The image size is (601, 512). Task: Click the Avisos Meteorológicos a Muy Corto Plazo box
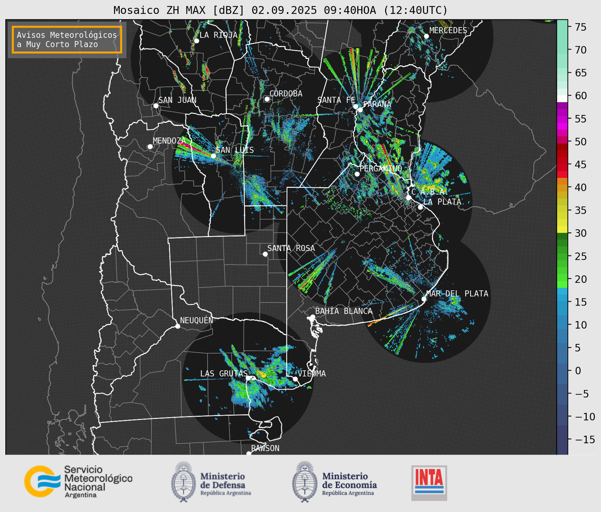[x=67, y=40]
